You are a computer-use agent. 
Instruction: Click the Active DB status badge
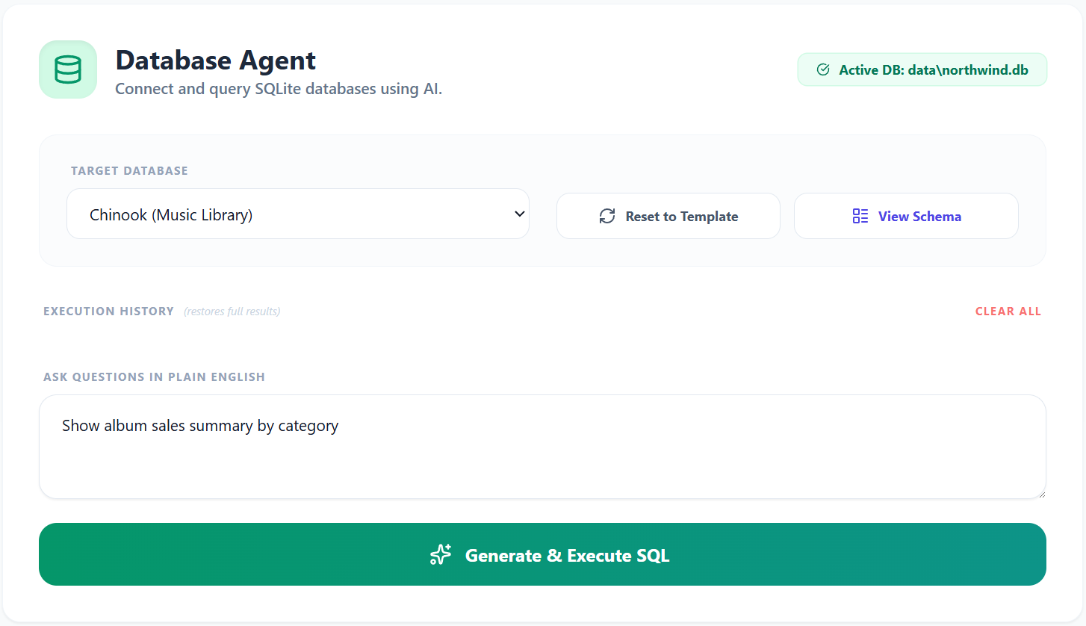(x=922, y=69)
